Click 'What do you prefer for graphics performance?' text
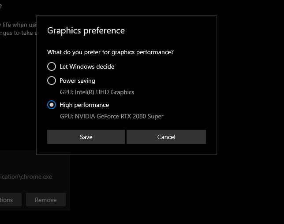The width and height of the screenshot is (284, 224). pyautogui.click(x=110, y=52)
